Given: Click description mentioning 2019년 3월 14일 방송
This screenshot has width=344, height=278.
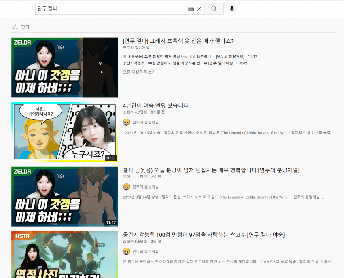Looking at the screenshot, I should click(223, 197).
